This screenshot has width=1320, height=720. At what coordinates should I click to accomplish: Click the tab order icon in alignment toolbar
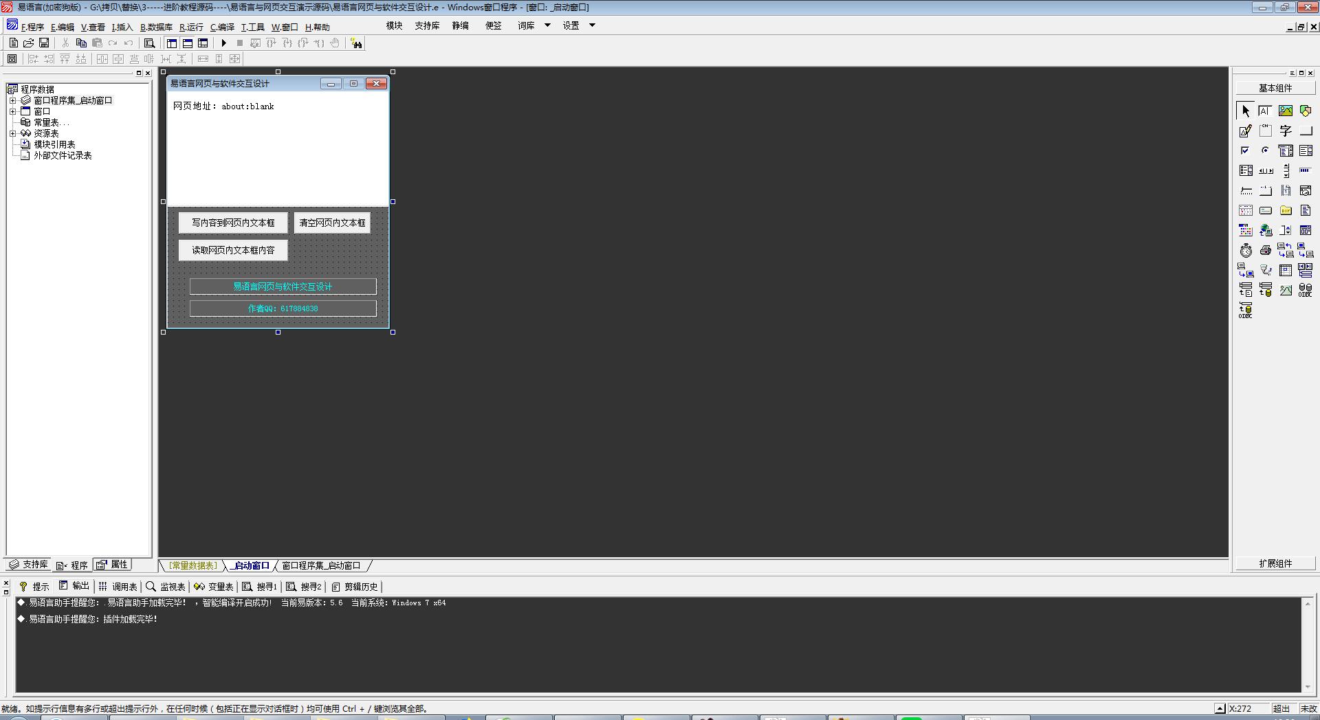(x=12, y=59)
